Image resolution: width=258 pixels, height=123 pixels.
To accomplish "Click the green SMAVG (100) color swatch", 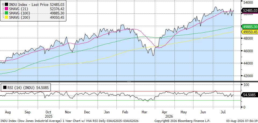I will (x=6, y=13).
